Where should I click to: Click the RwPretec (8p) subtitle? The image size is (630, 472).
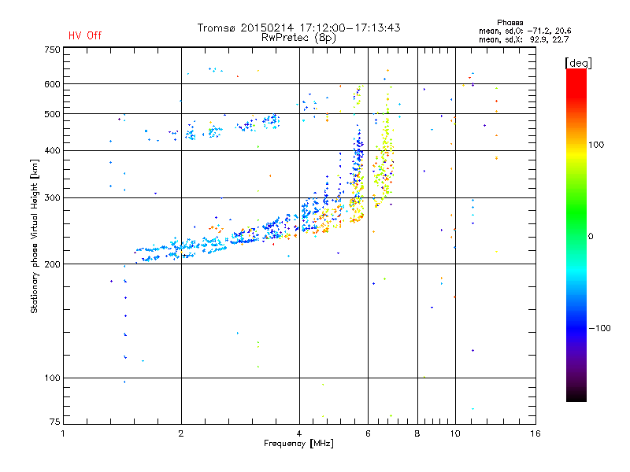(x=298, y=38)
